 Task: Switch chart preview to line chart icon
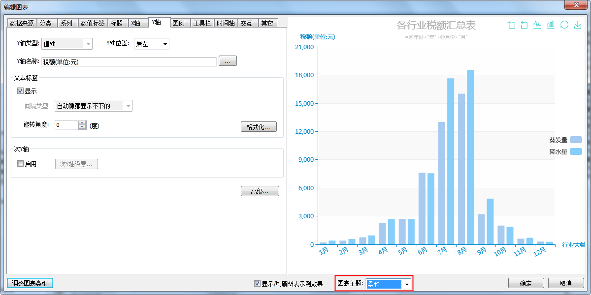(x=538, y=25)
